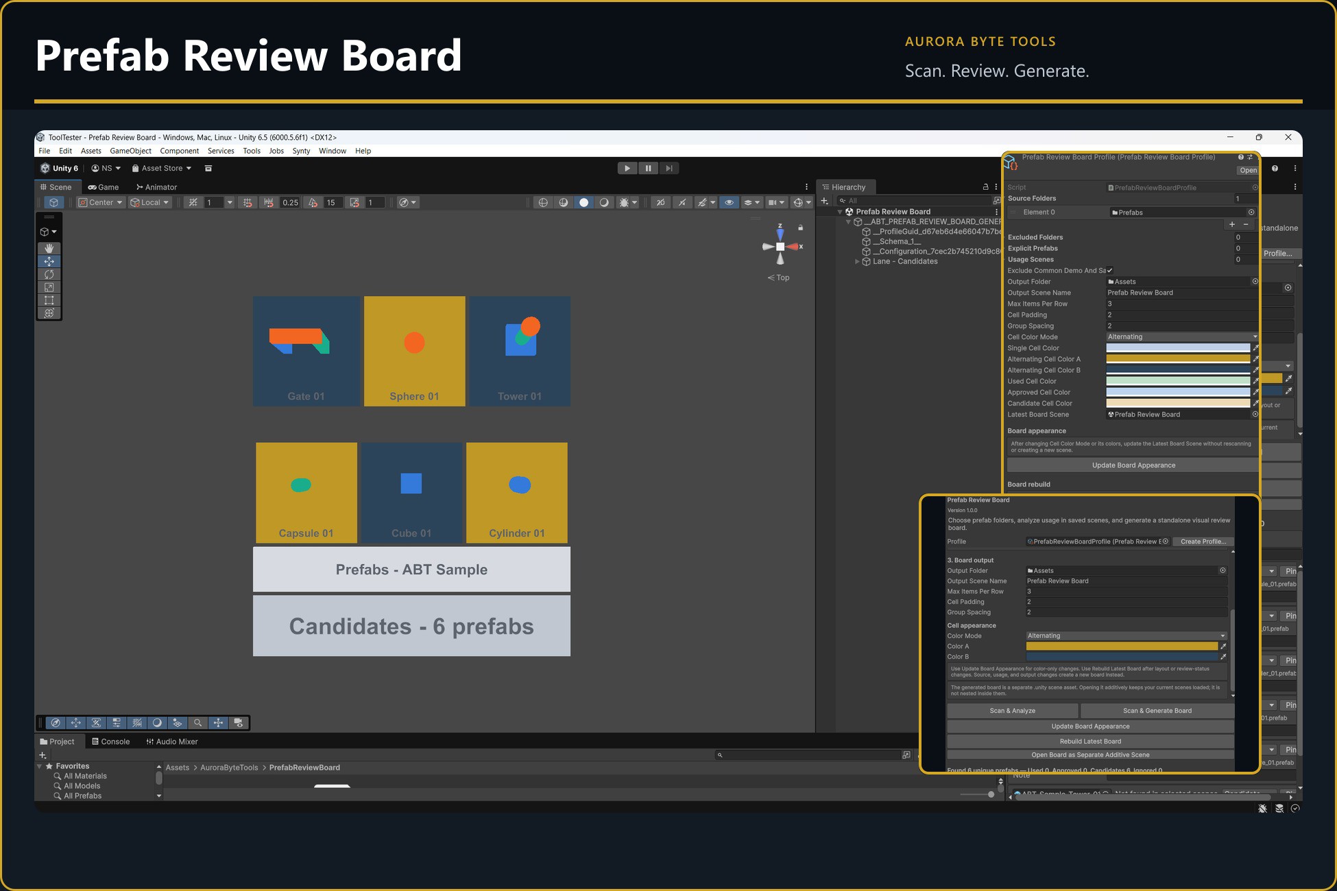Toggle grid snapping icon in Scene toolbar
The height and width of the screenshot is (891, 1337).
tap(248, 202)
